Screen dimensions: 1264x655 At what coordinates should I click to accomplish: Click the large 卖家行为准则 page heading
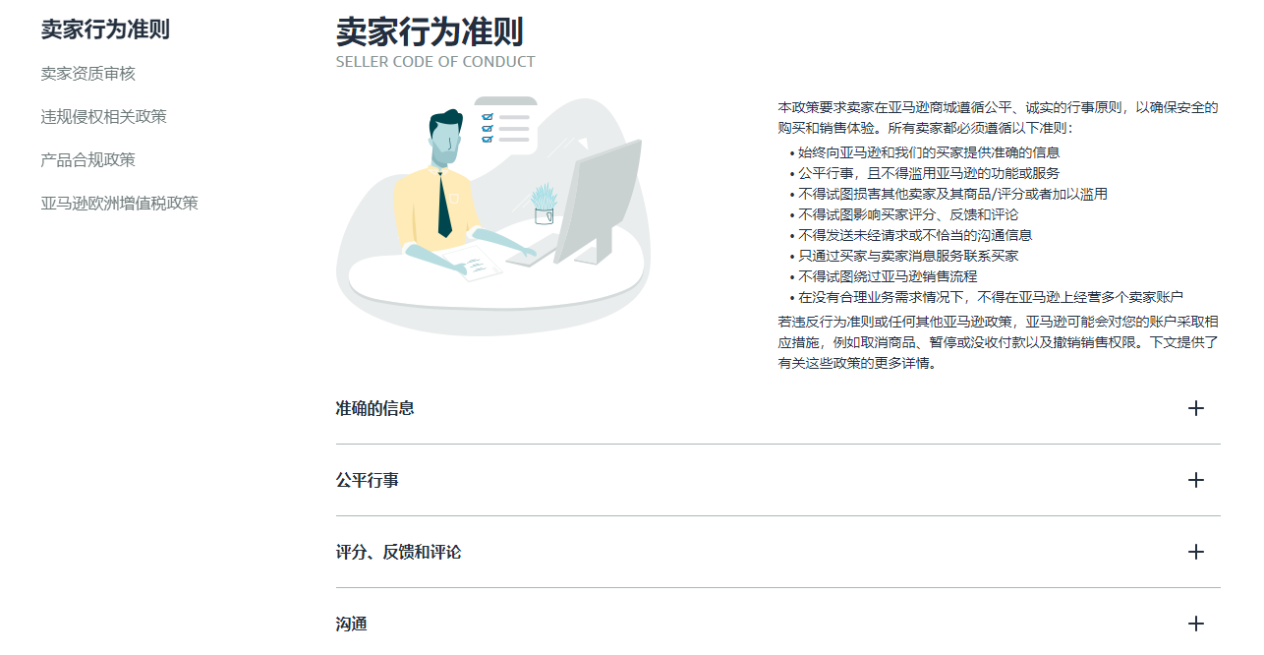[x=430, y=31]
